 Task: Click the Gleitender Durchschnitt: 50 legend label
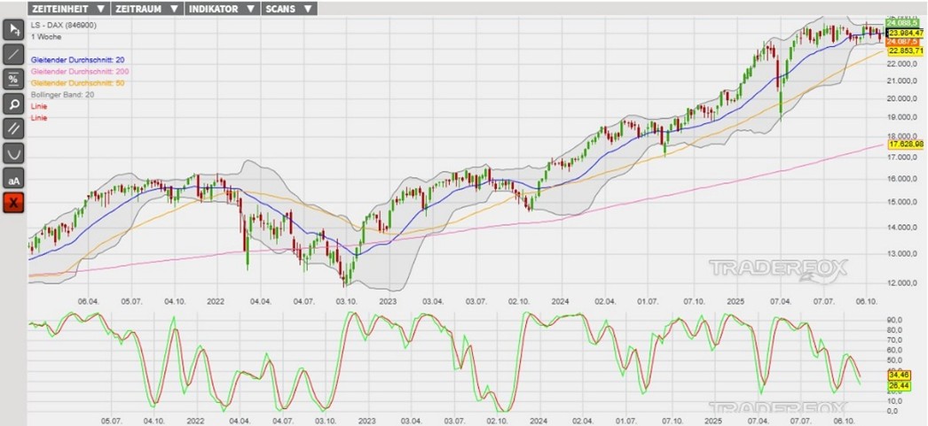pos(77,82)
